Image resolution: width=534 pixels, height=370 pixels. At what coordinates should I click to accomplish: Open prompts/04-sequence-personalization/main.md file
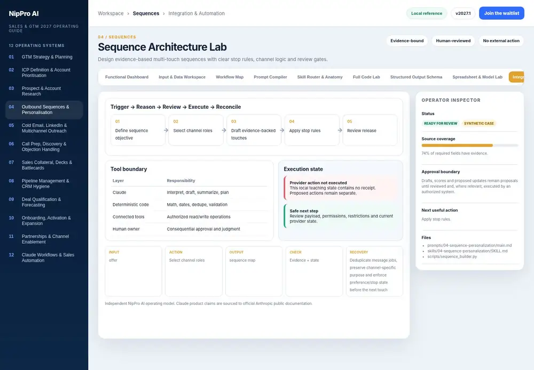[469, 246]
